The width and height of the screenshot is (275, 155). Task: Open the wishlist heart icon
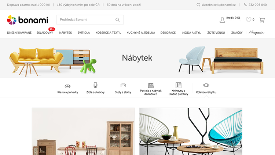248,20
